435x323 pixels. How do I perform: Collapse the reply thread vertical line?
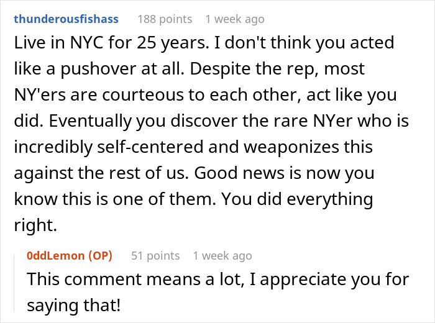tap(14, 284)
